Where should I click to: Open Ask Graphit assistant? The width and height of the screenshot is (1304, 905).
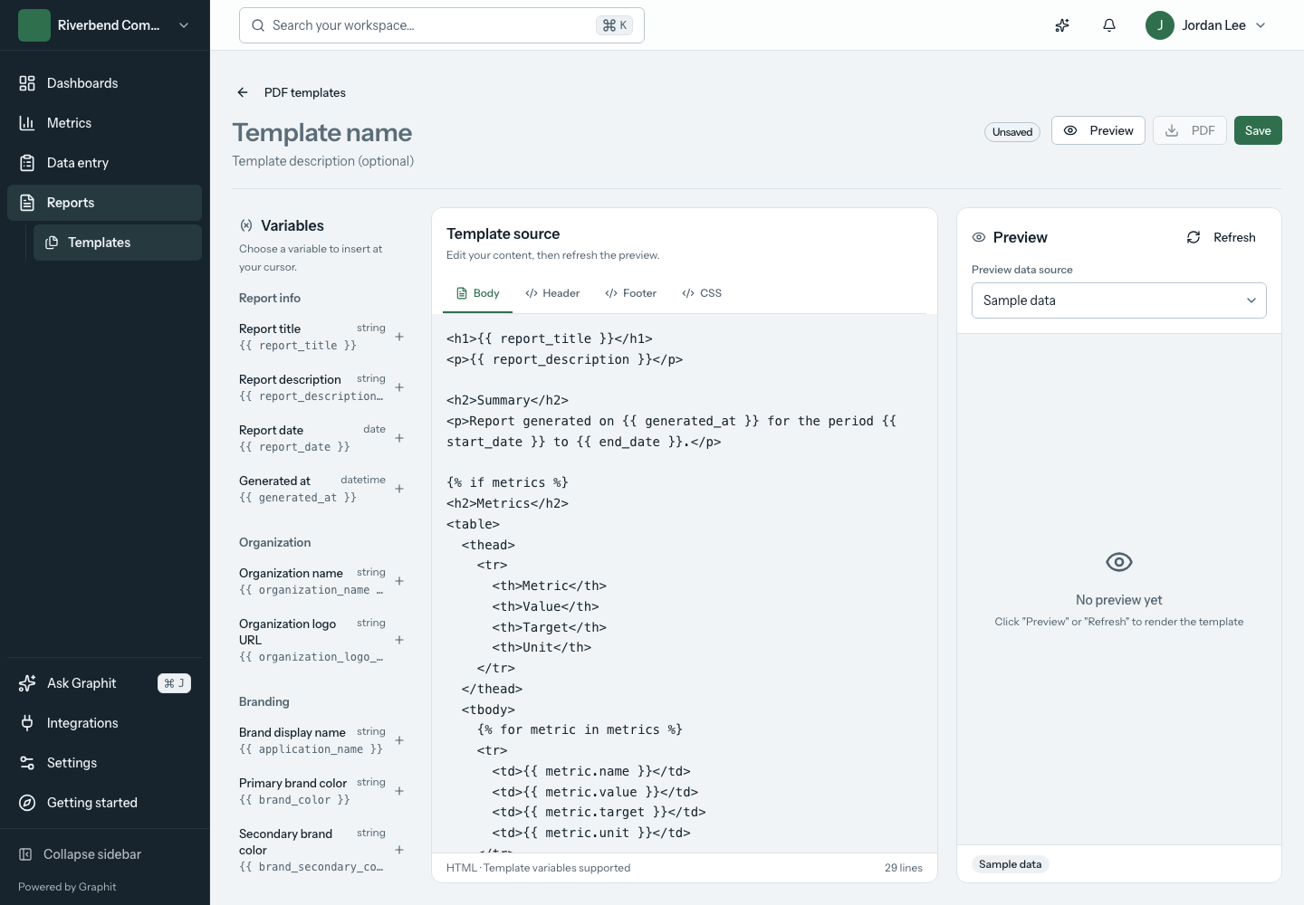(x=105, y=683)
